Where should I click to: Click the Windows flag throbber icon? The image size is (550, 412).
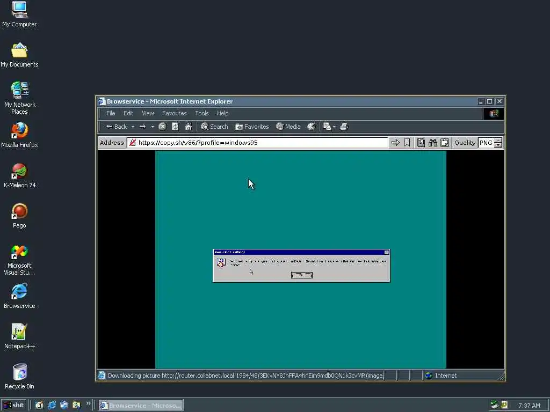494,114
